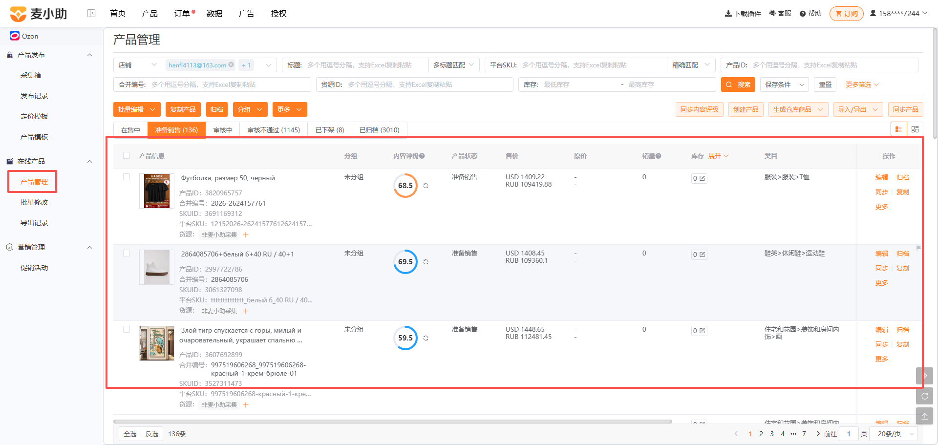Viewport: 938px width, 445px height.
Task: Open the 批量编辑 dropdown
Action: click(x=137, y=109)
